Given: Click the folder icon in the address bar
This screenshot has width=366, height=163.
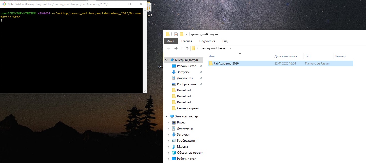Looking at the screenshot, I should click(x=194, y=48).
